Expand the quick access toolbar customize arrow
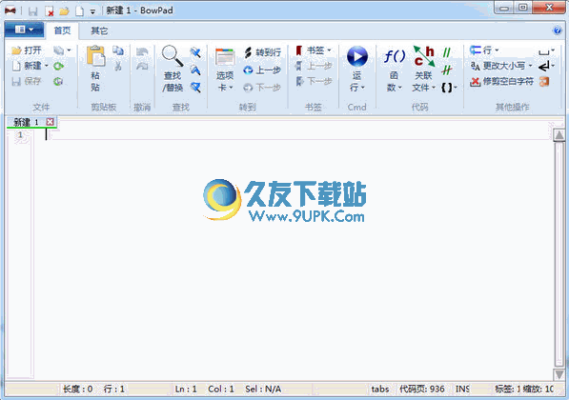569x400 pixels. 92,11
